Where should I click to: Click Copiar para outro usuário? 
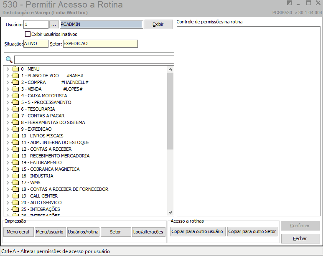click(x=197, y=231)
